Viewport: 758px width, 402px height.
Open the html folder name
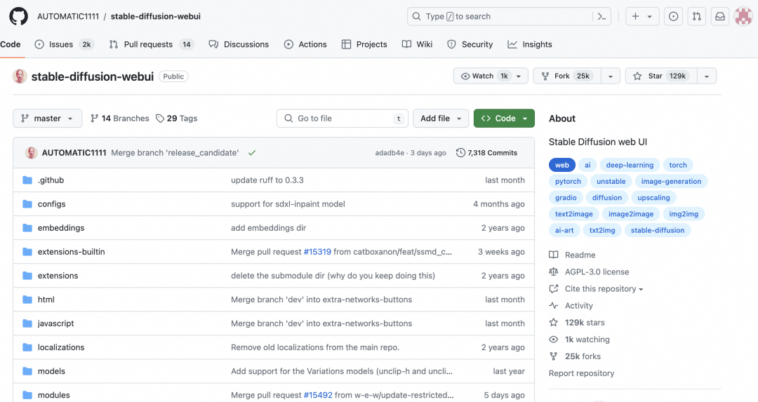[46, 300]
